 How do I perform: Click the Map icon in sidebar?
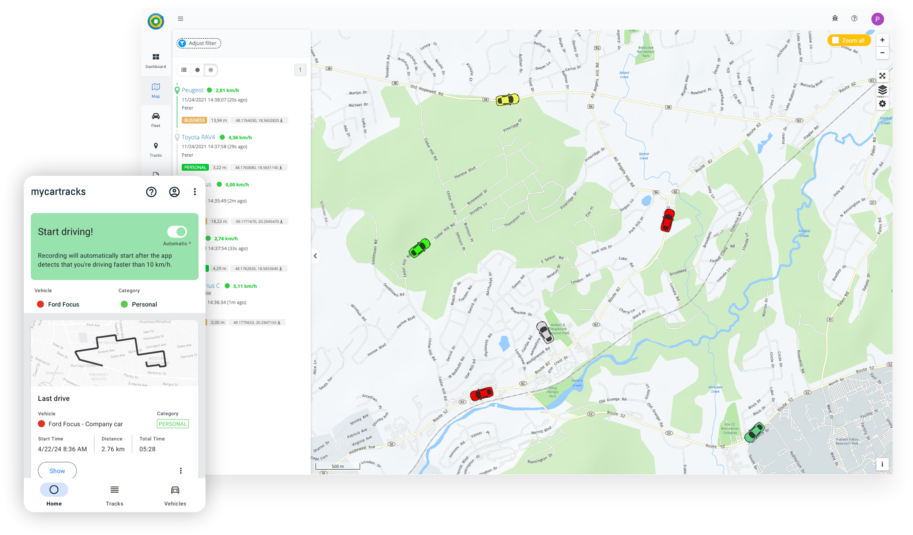click(x=156, y=91)
